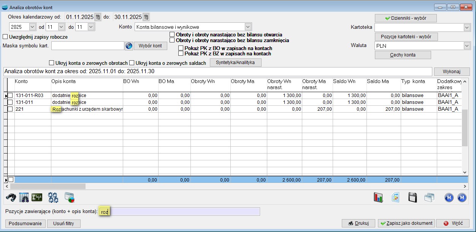Click the Pozycje zawierające filter text field
Viewport: 476px width, 232px height.
pos(179,212)
